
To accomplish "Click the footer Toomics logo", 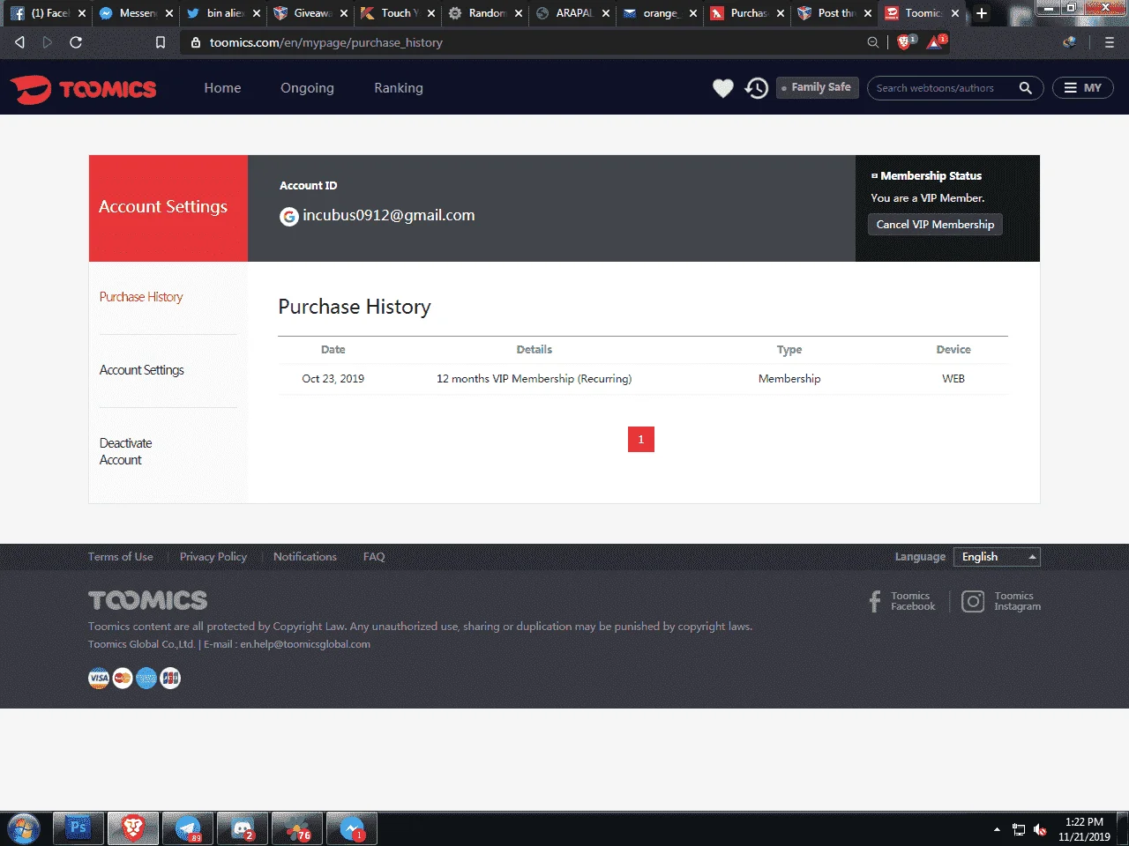I will 147,600.
